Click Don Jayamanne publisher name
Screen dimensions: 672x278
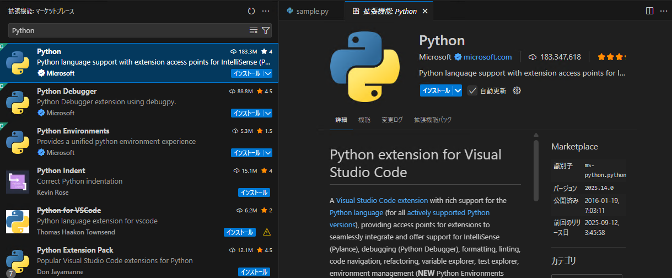click(x=60, y=272)
